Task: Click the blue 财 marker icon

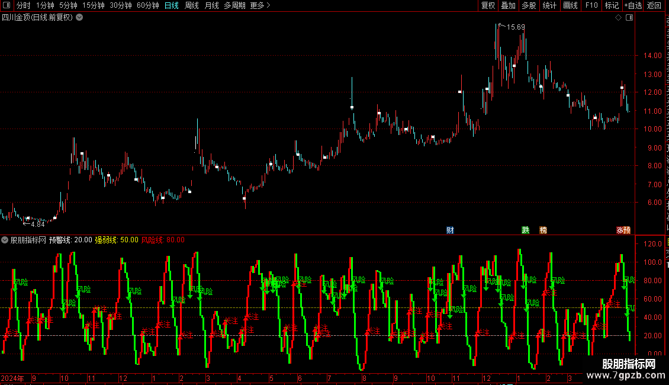Action: tap(450, 230)
